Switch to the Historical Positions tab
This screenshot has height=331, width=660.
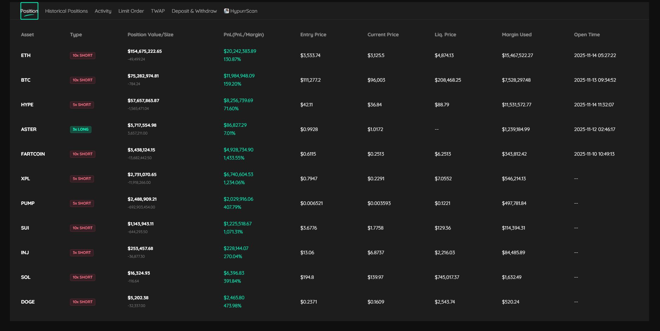tap(66, 11)
